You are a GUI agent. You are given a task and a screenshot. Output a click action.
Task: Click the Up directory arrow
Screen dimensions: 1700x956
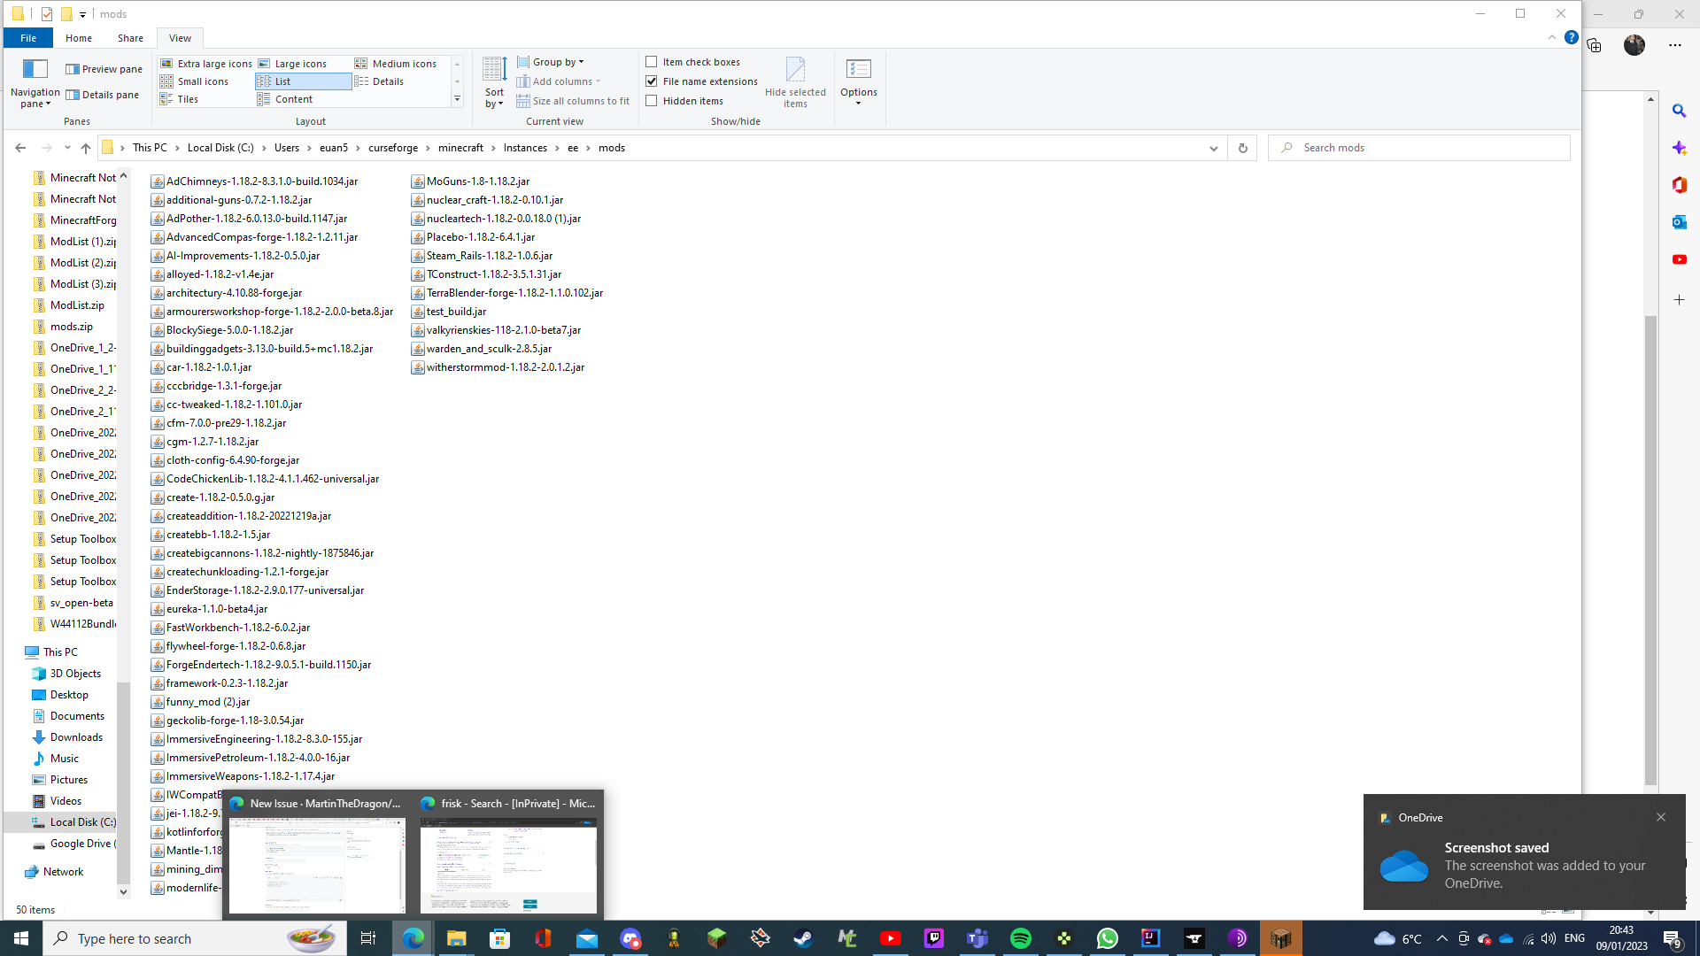(85, 148)
